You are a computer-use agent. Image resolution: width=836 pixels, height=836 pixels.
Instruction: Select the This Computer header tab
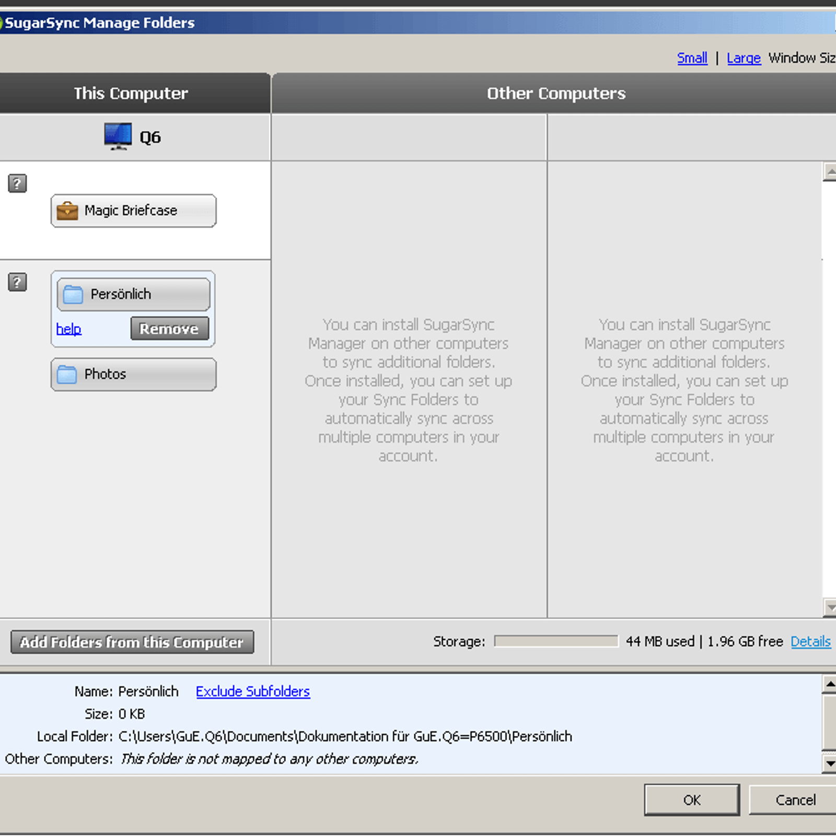tap(135, 93)
